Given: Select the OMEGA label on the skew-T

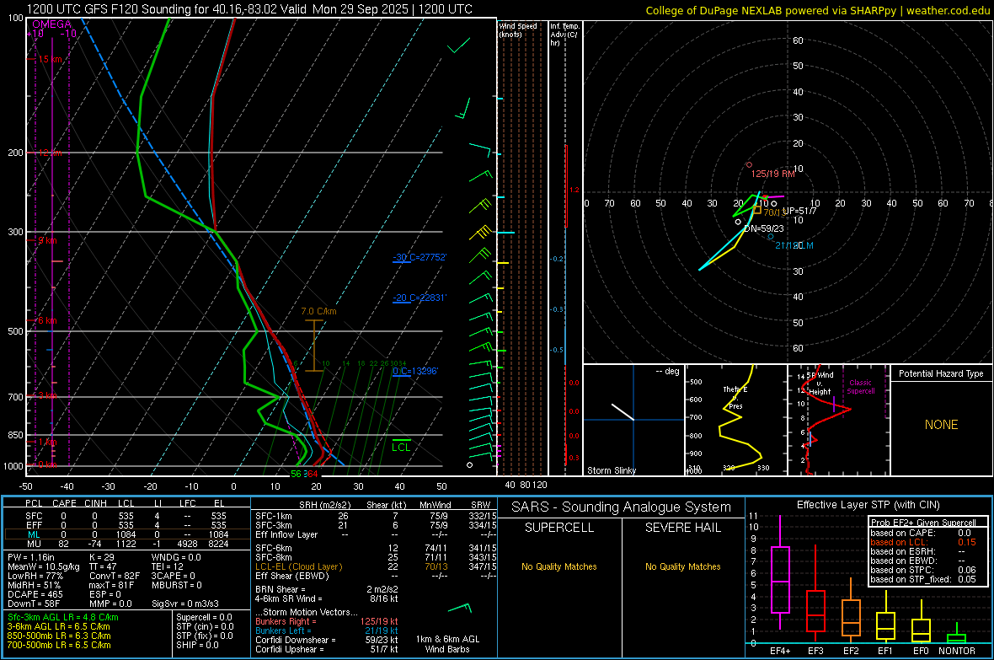Looking at the screenshot, I should point(52,24).
